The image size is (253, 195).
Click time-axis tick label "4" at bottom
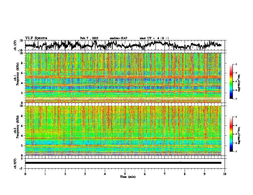pyautogui.click(x=105, y=174)
